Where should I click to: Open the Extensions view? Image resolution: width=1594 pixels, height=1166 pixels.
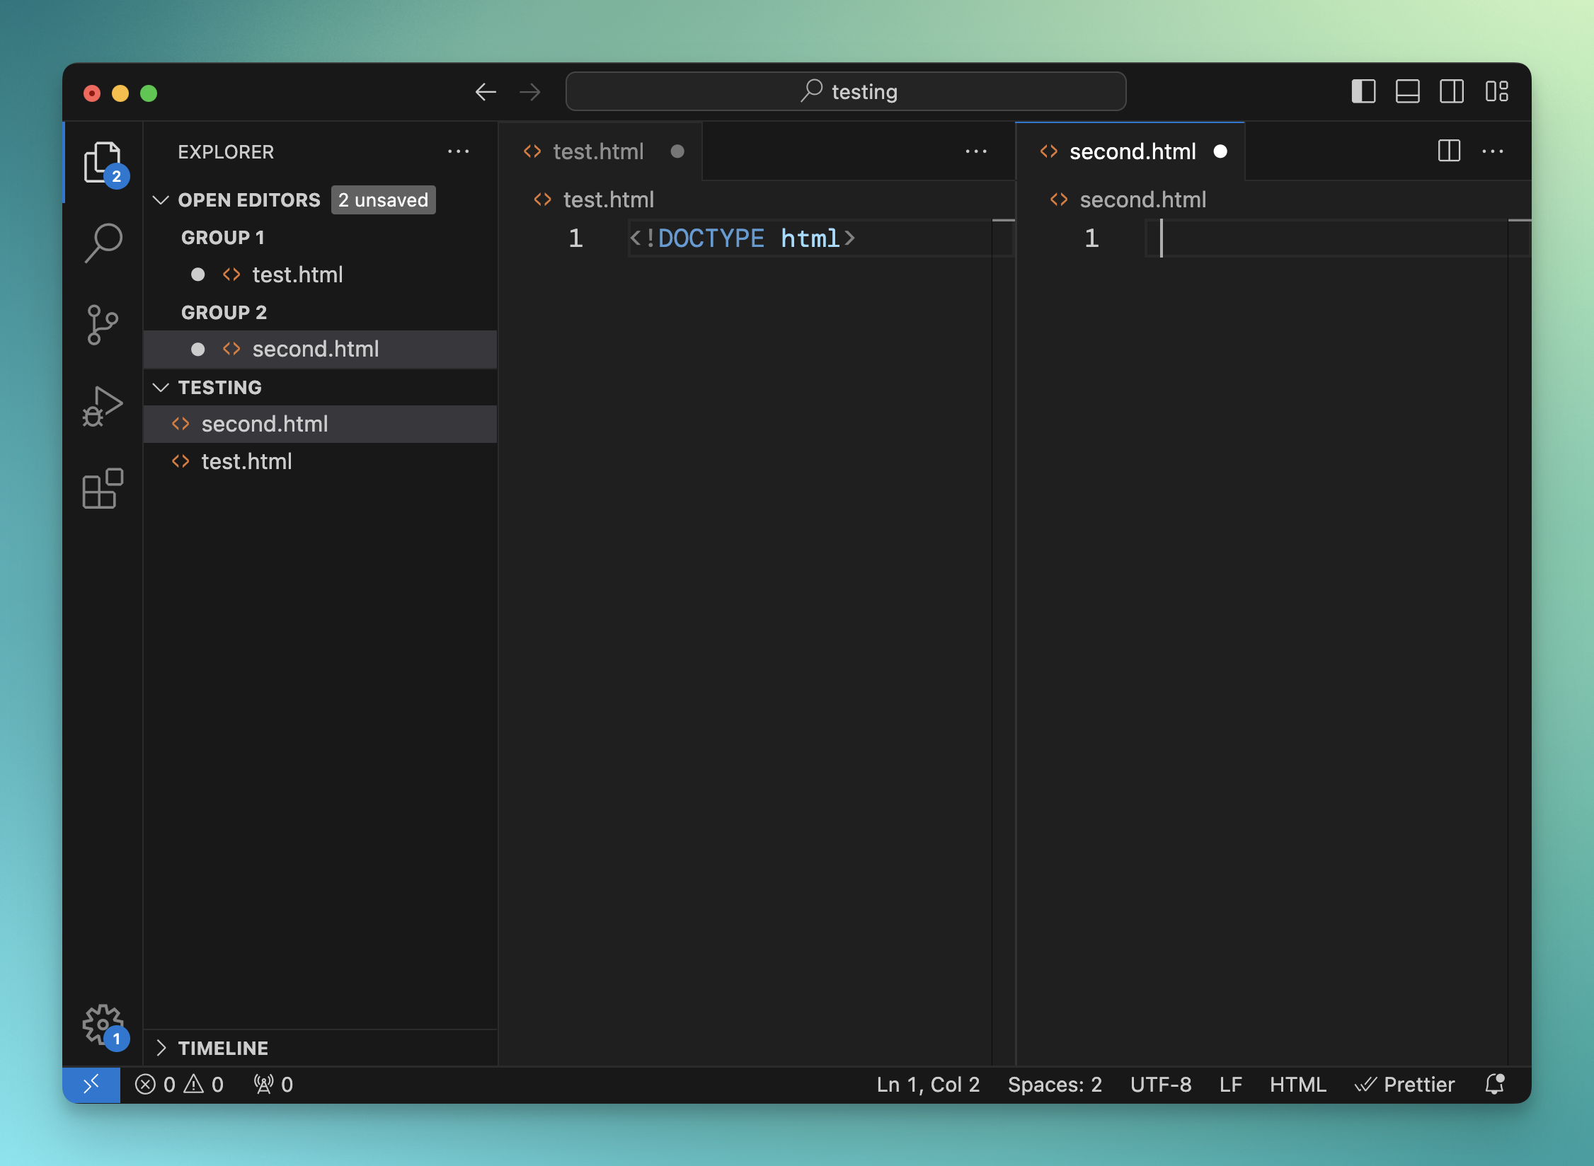(x=103, y=488)
